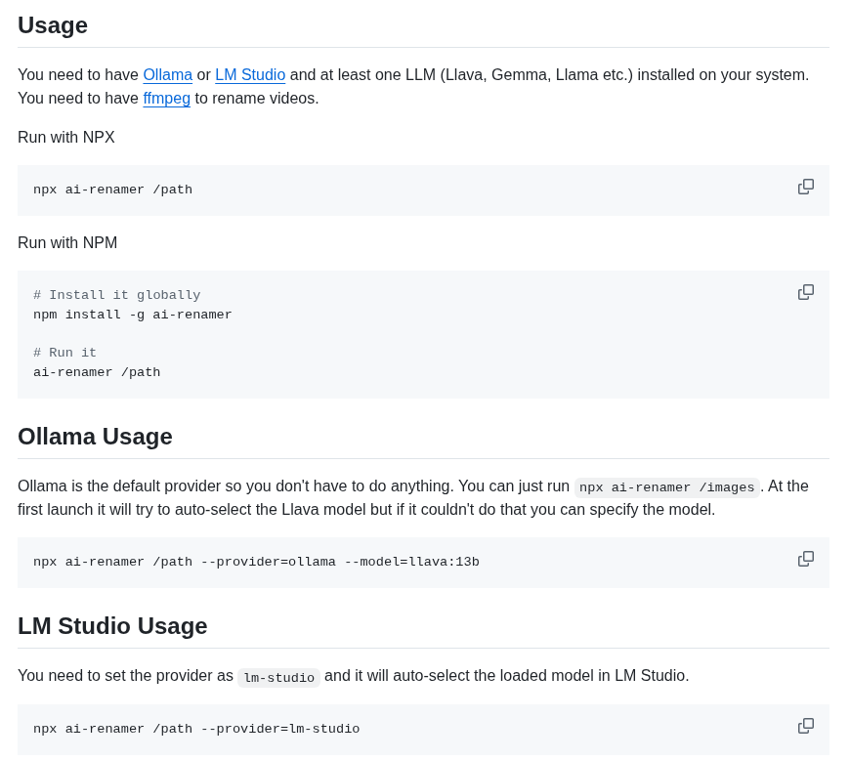Click the Usage heading

(x=53, y=25)
